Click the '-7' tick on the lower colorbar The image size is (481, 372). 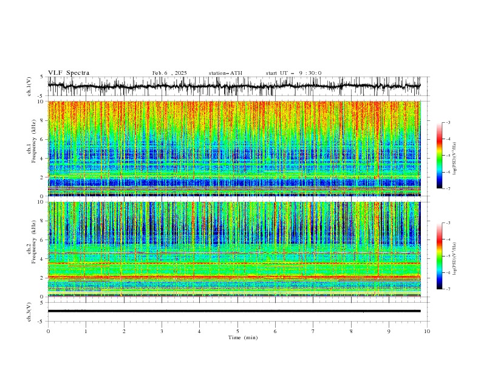(x=448, y=289)
